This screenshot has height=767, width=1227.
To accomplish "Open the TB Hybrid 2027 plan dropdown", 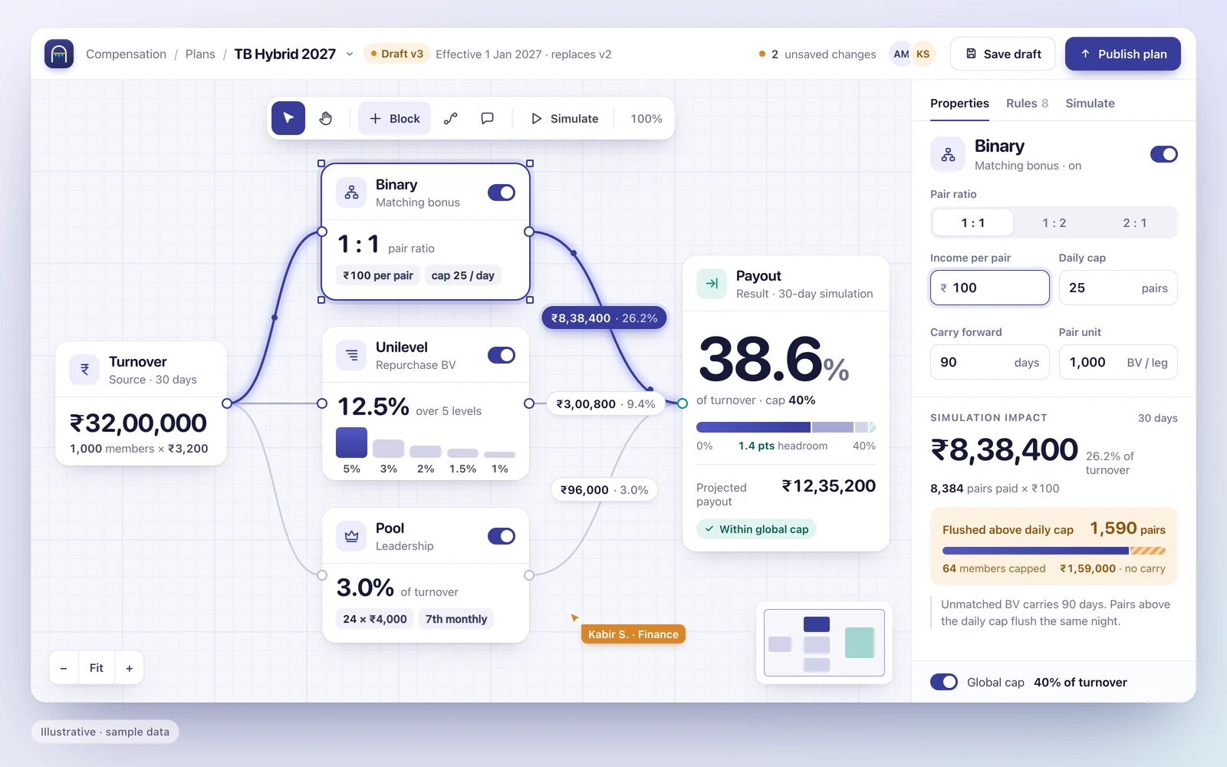I will [350, 54].
